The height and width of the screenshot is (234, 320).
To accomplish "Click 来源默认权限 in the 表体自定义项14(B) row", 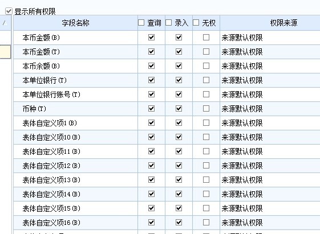I will [242, 194].
